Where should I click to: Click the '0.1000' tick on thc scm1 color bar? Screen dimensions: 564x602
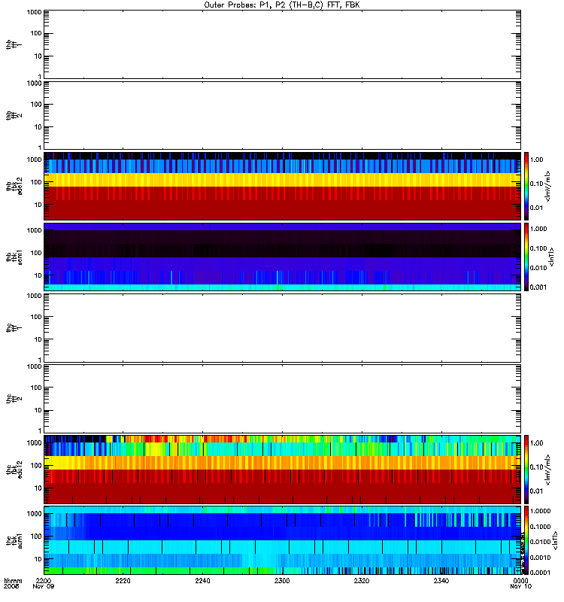[x=540, y=527]
